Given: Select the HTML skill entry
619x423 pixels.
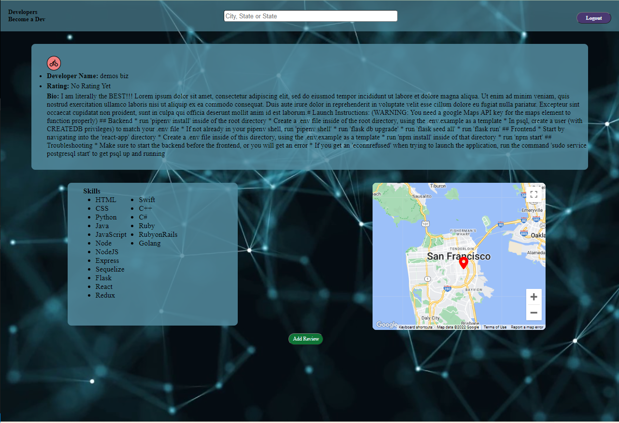Looking at the screenshot, I should [x=106, y=200].
